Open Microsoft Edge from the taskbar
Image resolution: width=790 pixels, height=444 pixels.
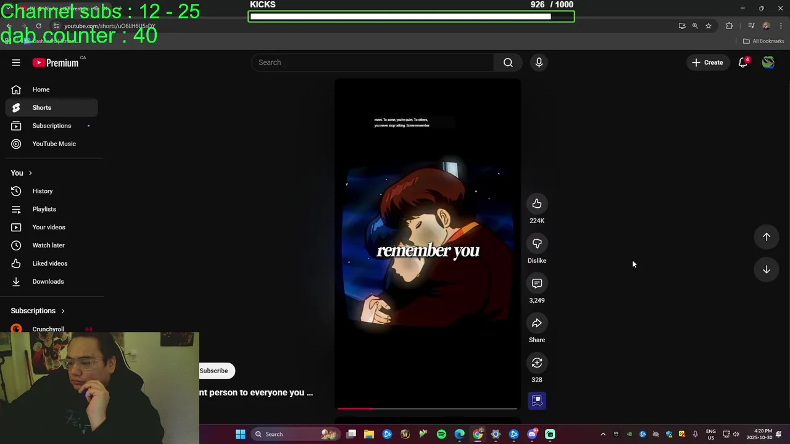point(459,434)
